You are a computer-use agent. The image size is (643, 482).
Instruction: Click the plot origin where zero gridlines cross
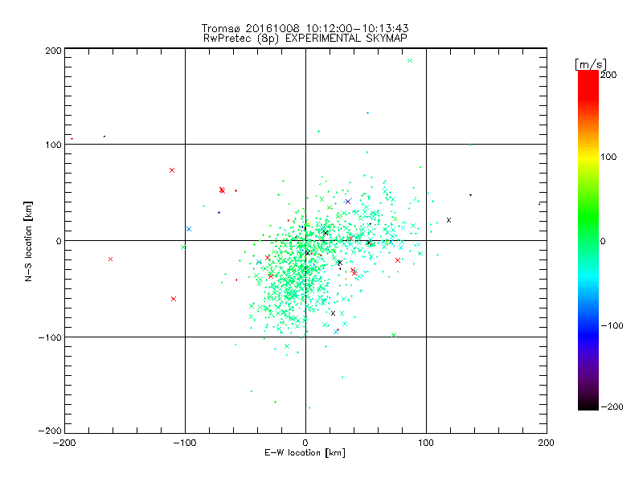click(305, 240)
